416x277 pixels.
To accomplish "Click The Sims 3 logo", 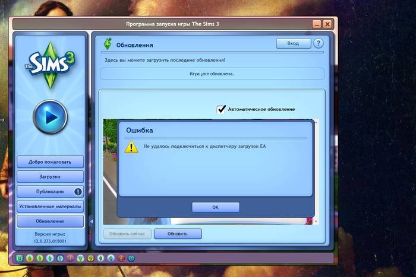I will pos(50,65).
